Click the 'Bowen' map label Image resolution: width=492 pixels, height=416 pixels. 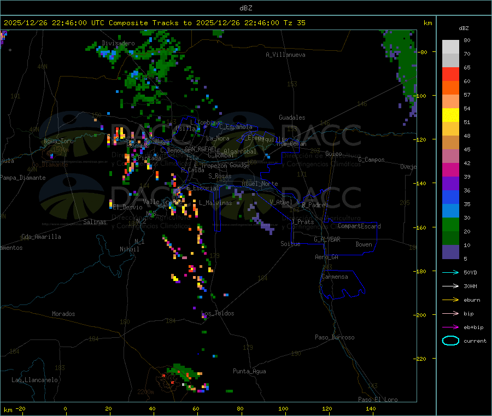pos(364,244)
